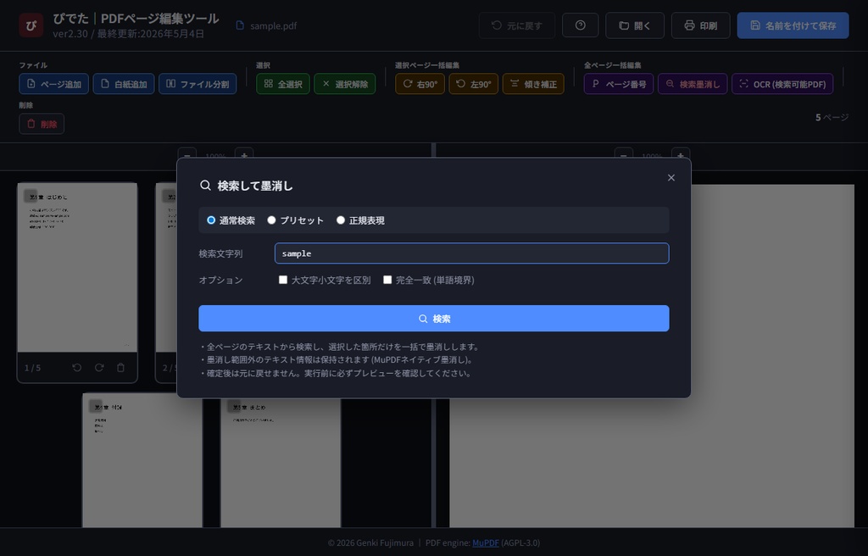Click the red 削除 button
The image size is (868, 556).
click(42, 124)
